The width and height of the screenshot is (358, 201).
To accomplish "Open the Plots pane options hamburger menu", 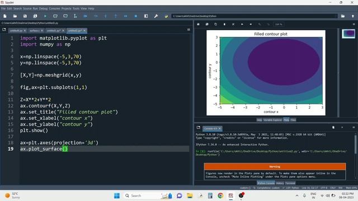I will tap(354, 24).
